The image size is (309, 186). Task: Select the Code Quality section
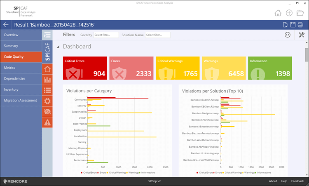click(x=21, y=57)
